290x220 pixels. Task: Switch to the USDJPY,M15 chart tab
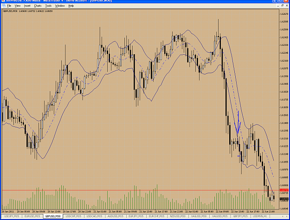click(12, 216)
